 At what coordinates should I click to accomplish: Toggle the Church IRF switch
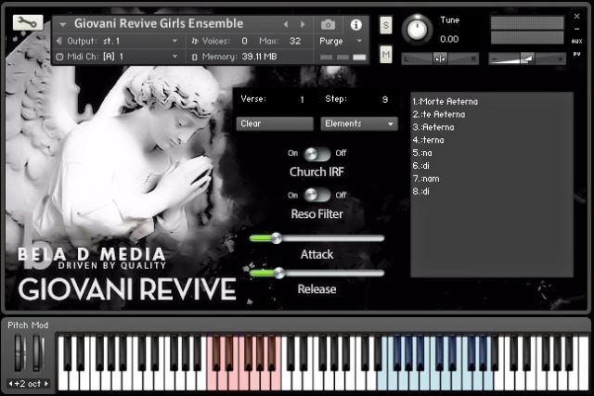[316, 154]
